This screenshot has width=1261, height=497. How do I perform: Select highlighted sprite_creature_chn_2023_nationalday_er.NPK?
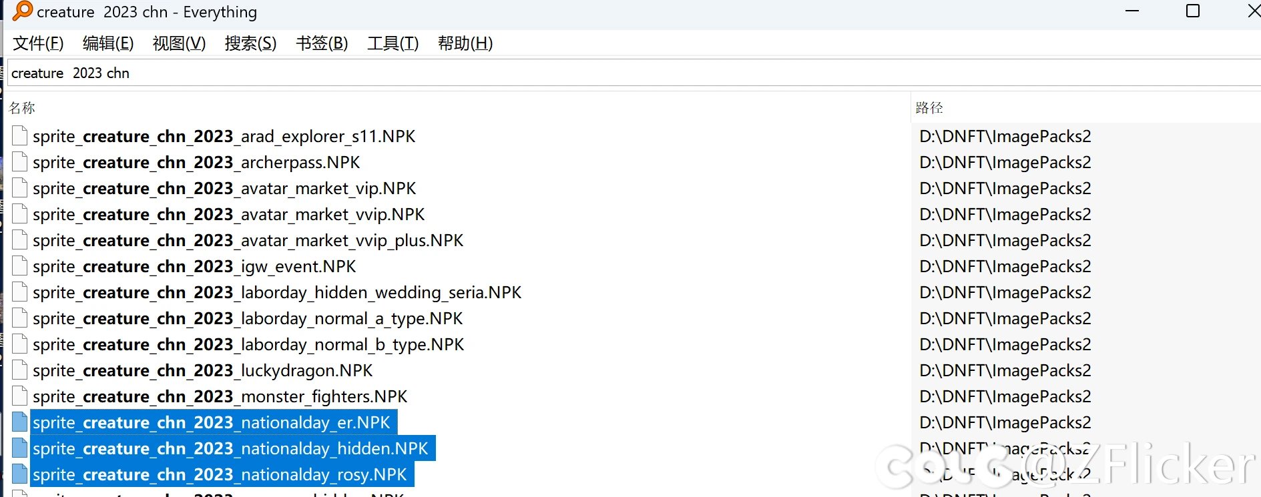pos(214,422)
